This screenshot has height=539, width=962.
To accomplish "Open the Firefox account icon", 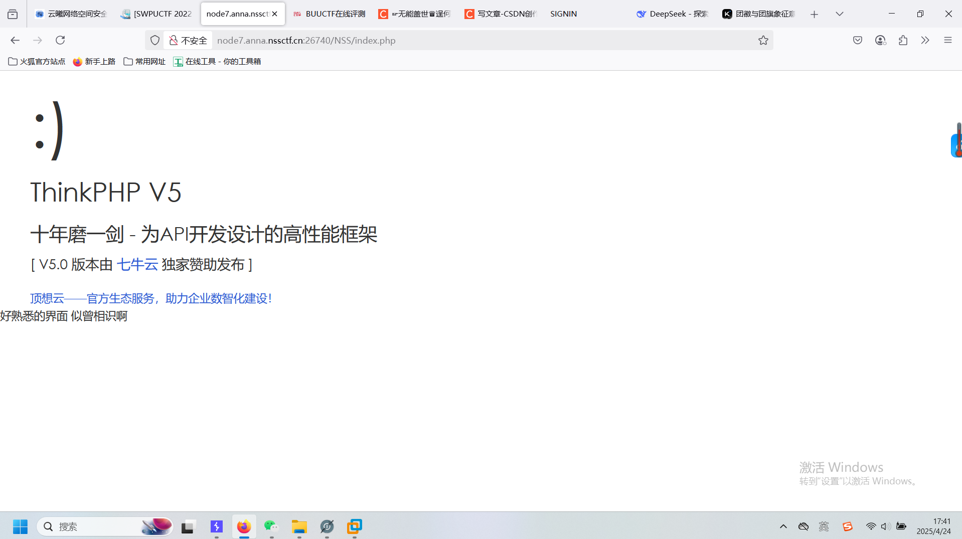I will click(880, 40).
